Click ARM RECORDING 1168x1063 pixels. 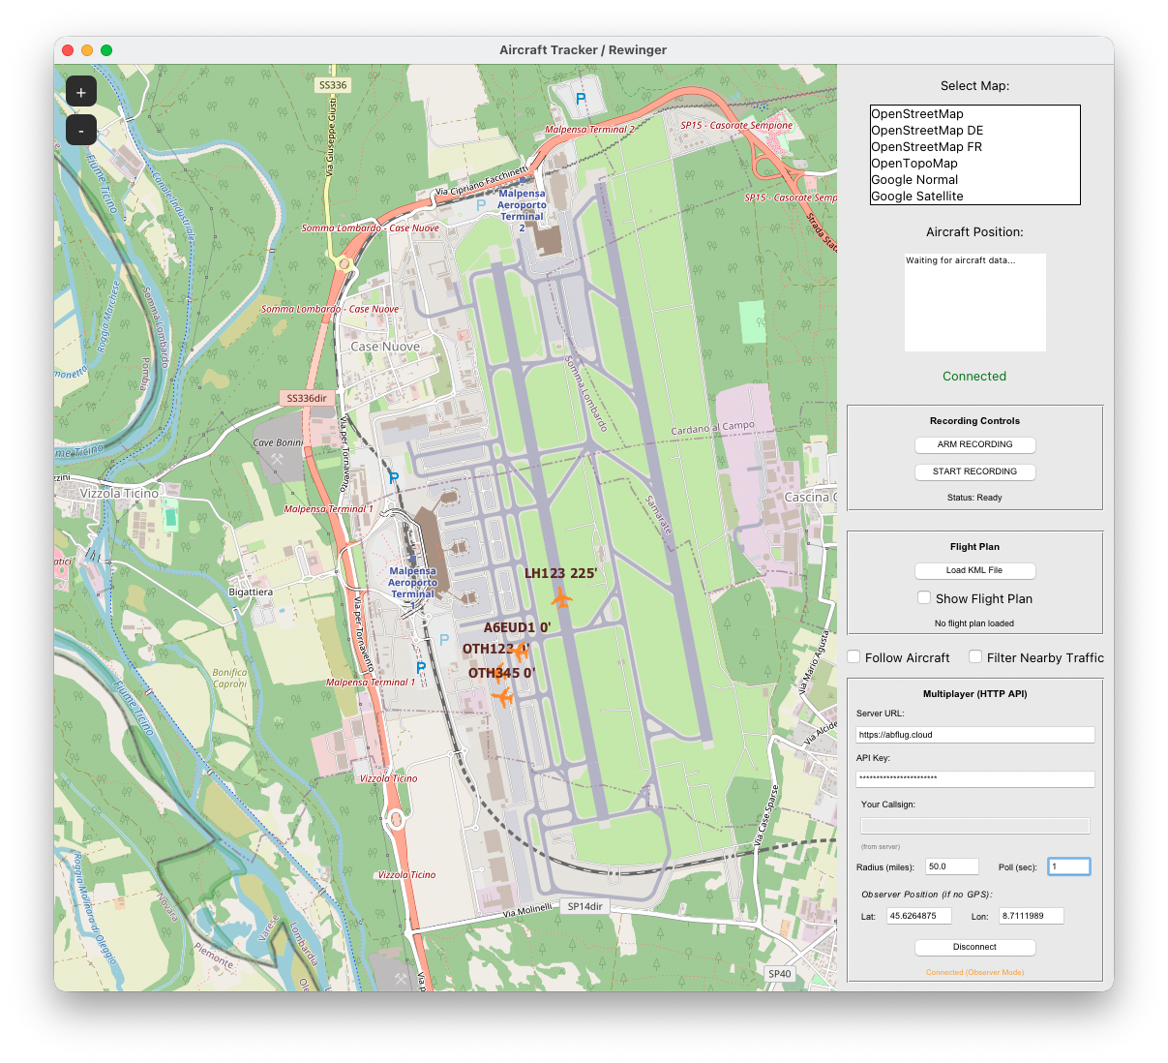(974, 444)
